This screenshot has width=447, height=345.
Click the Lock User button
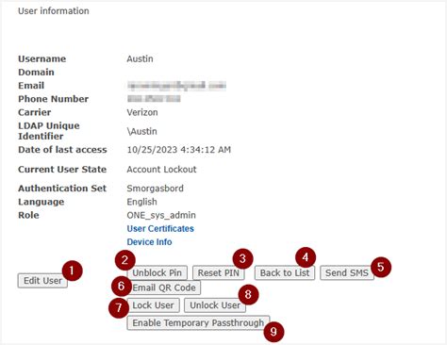click(153, 305)
